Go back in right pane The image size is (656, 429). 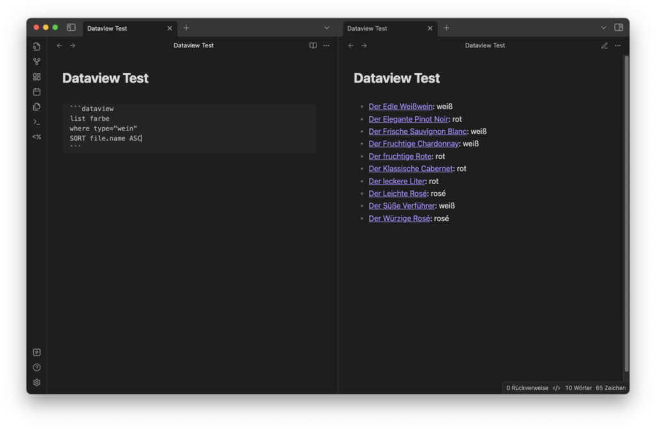(351, 45)
